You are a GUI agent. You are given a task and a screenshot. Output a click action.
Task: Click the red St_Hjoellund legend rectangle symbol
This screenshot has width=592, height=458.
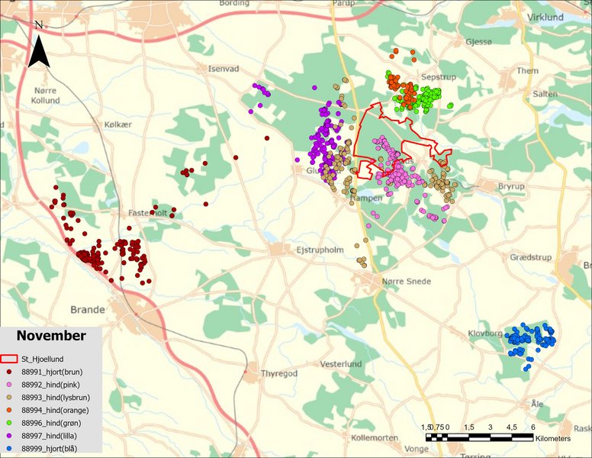click(x=9, y=358)
